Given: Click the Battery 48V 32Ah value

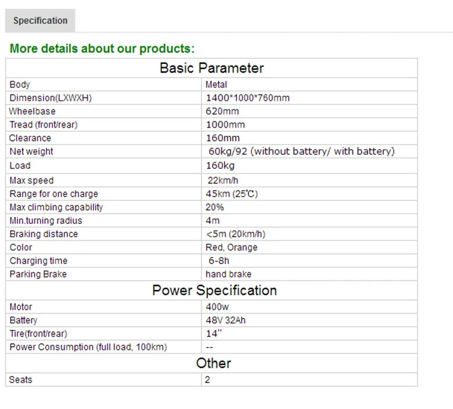Looking at the screenshot, I should point(226,320).
